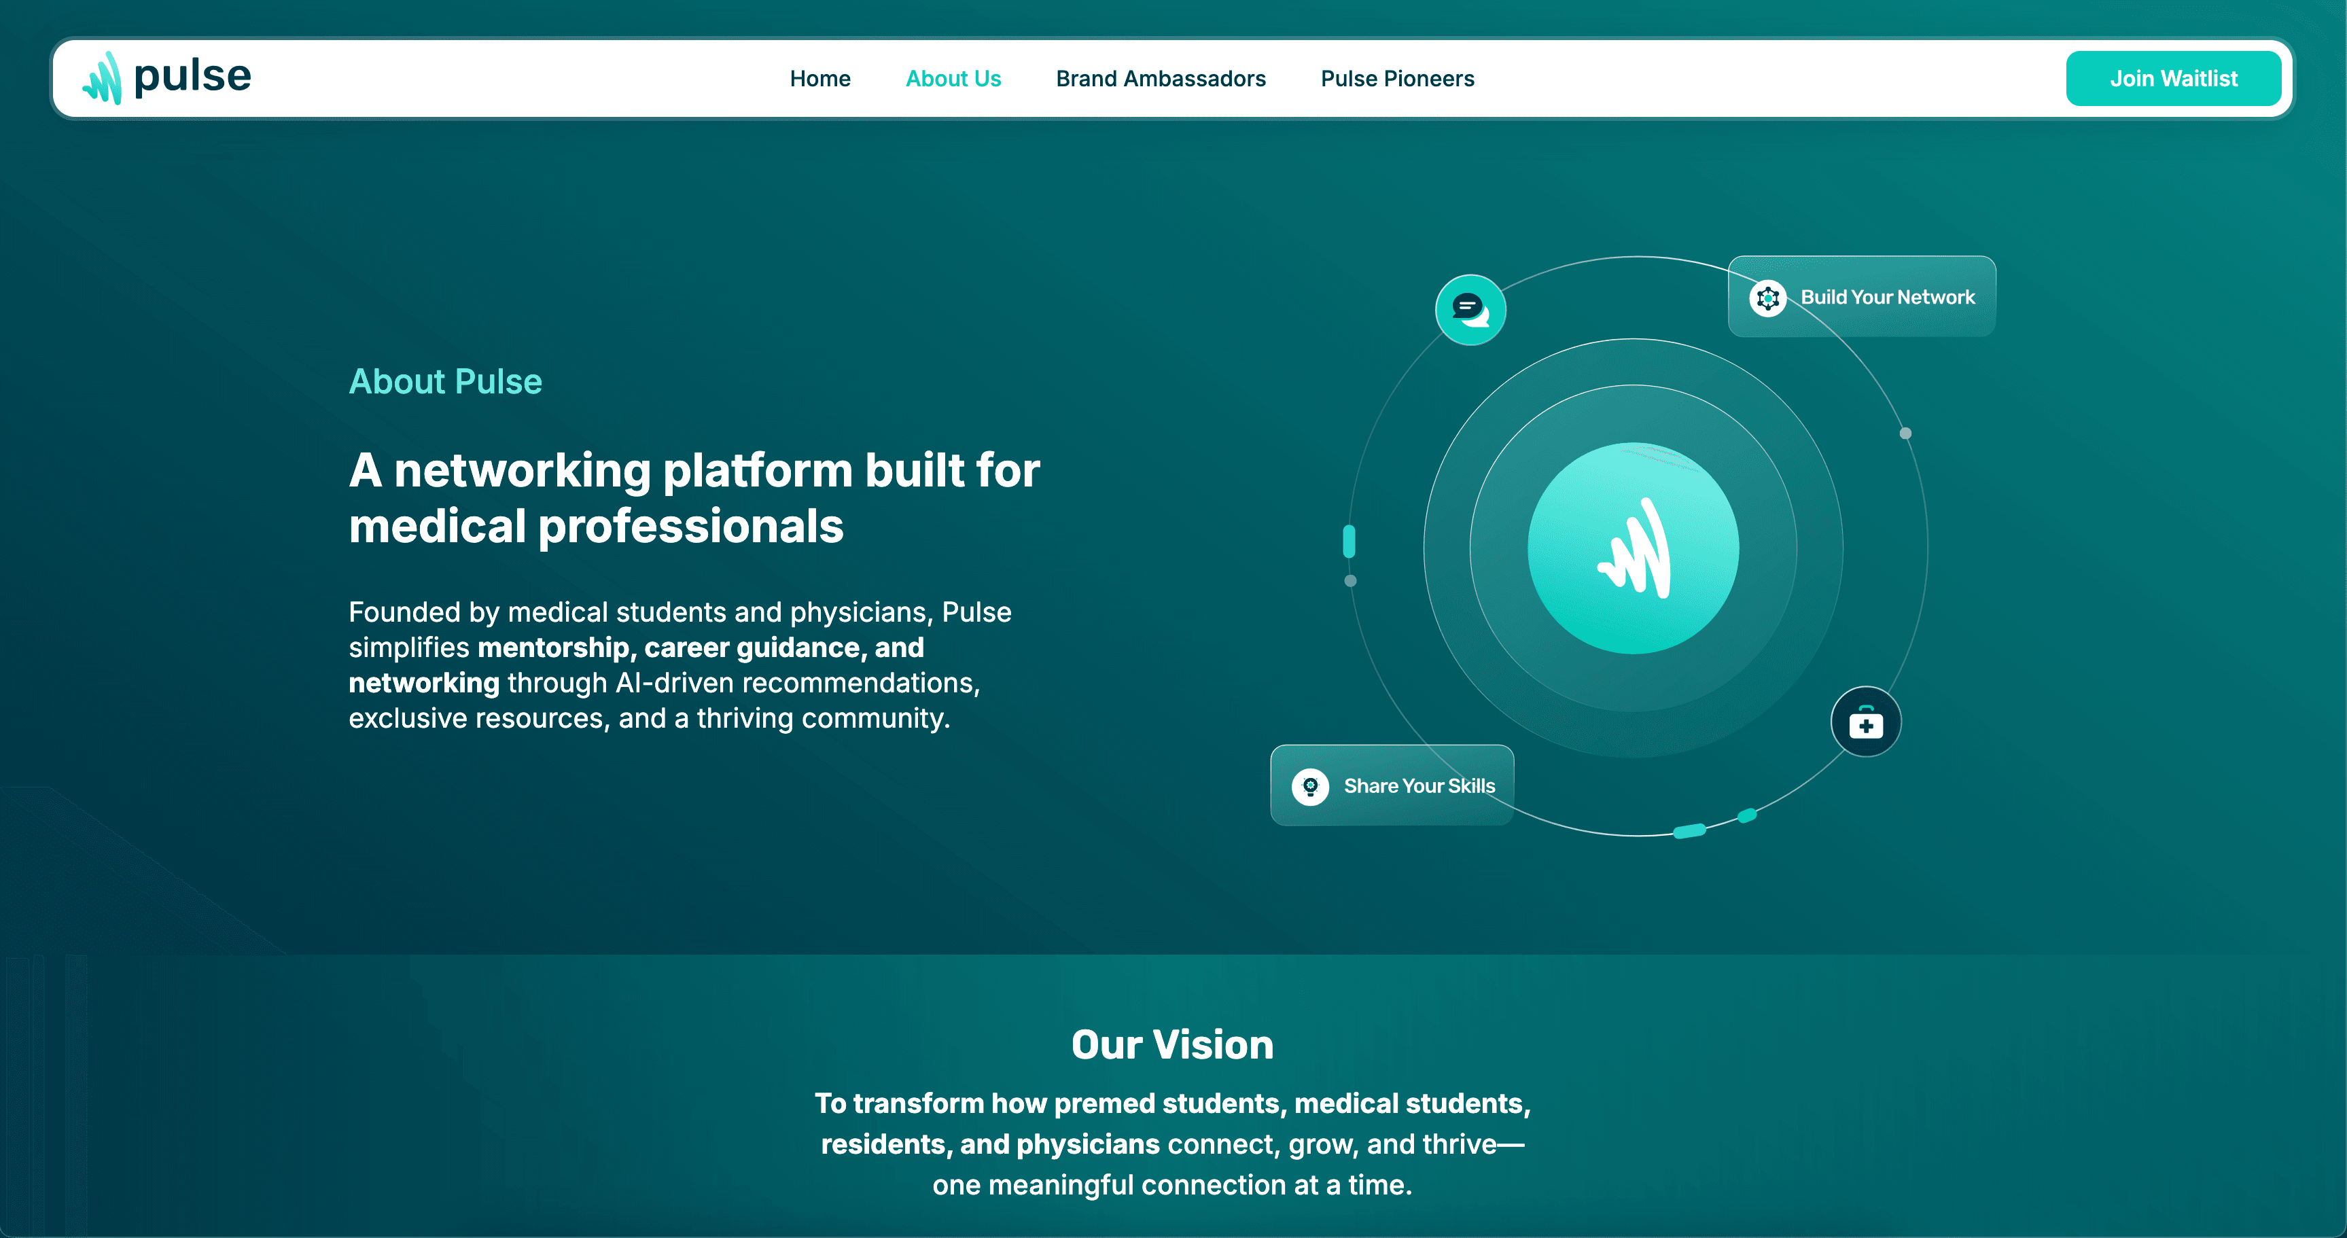Select the Build Your Network card
2347x1238 pixels.
1861,297
